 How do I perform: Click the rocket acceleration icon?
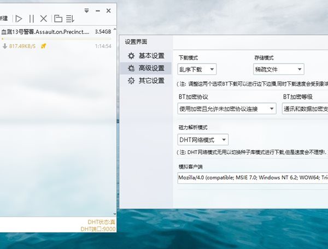44,46
